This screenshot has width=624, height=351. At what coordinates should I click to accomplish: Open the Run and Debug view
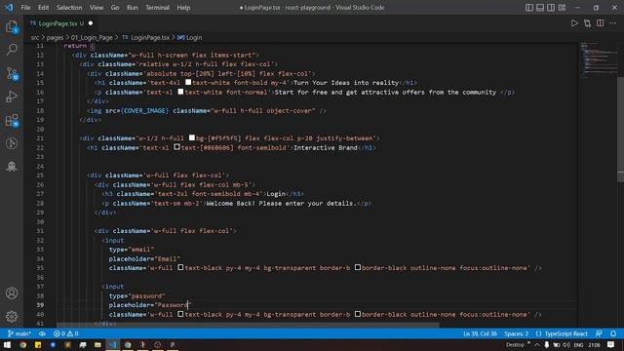click(12, 97)
